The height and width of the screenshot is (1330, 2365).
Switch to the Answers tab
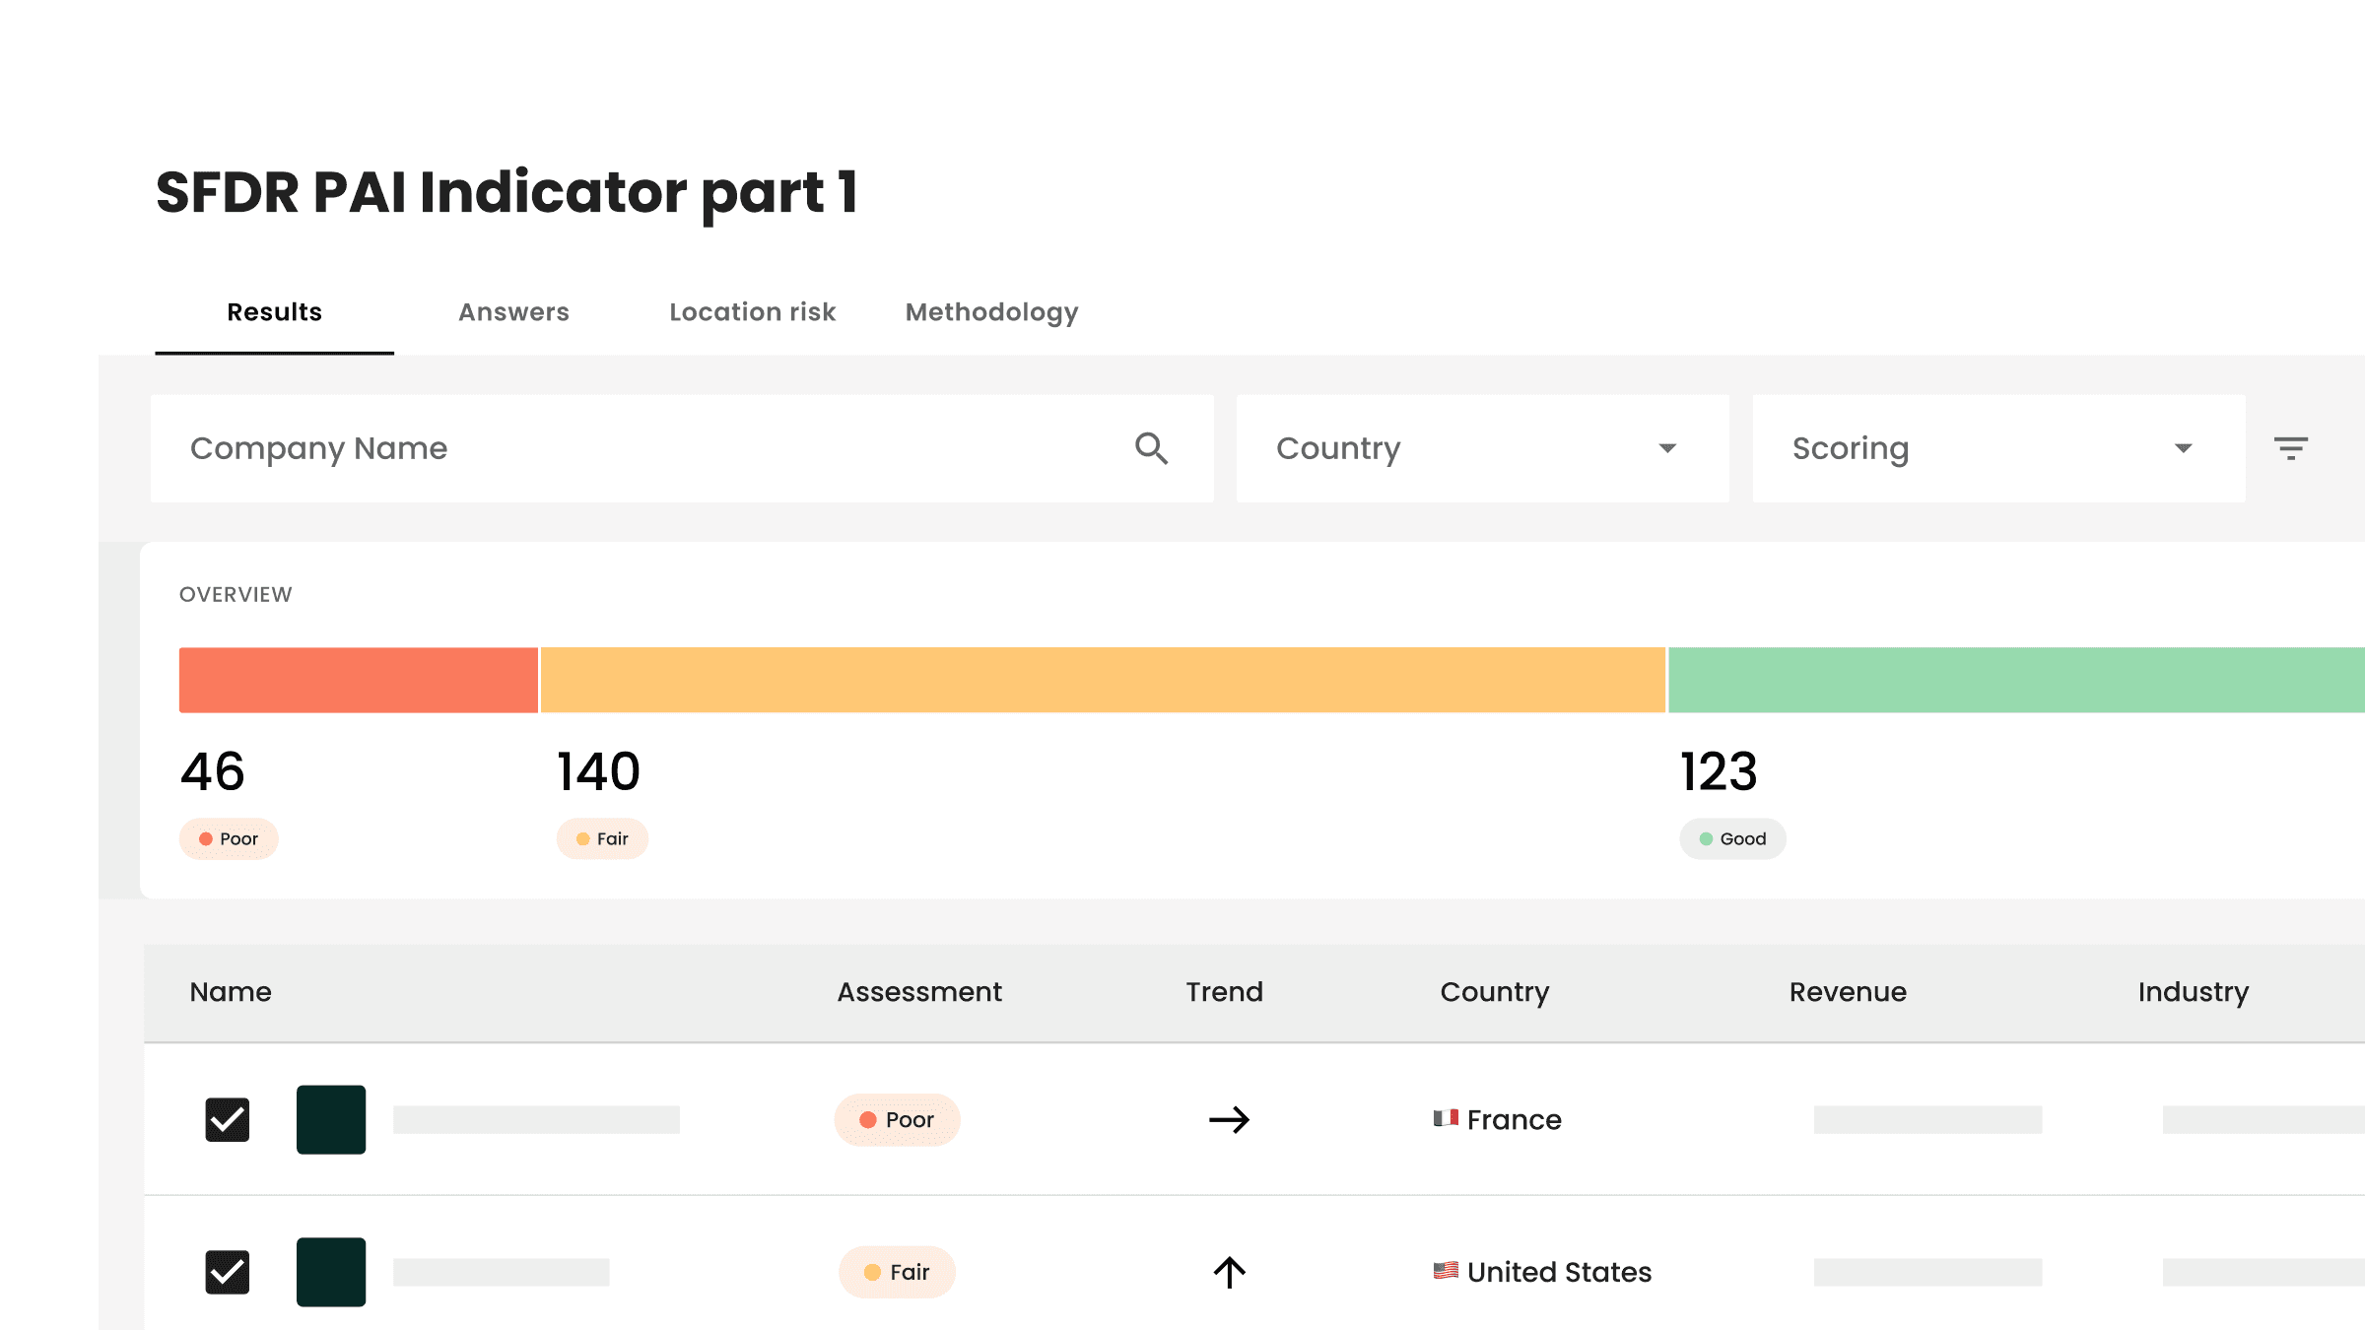click(x=513, y=311)
